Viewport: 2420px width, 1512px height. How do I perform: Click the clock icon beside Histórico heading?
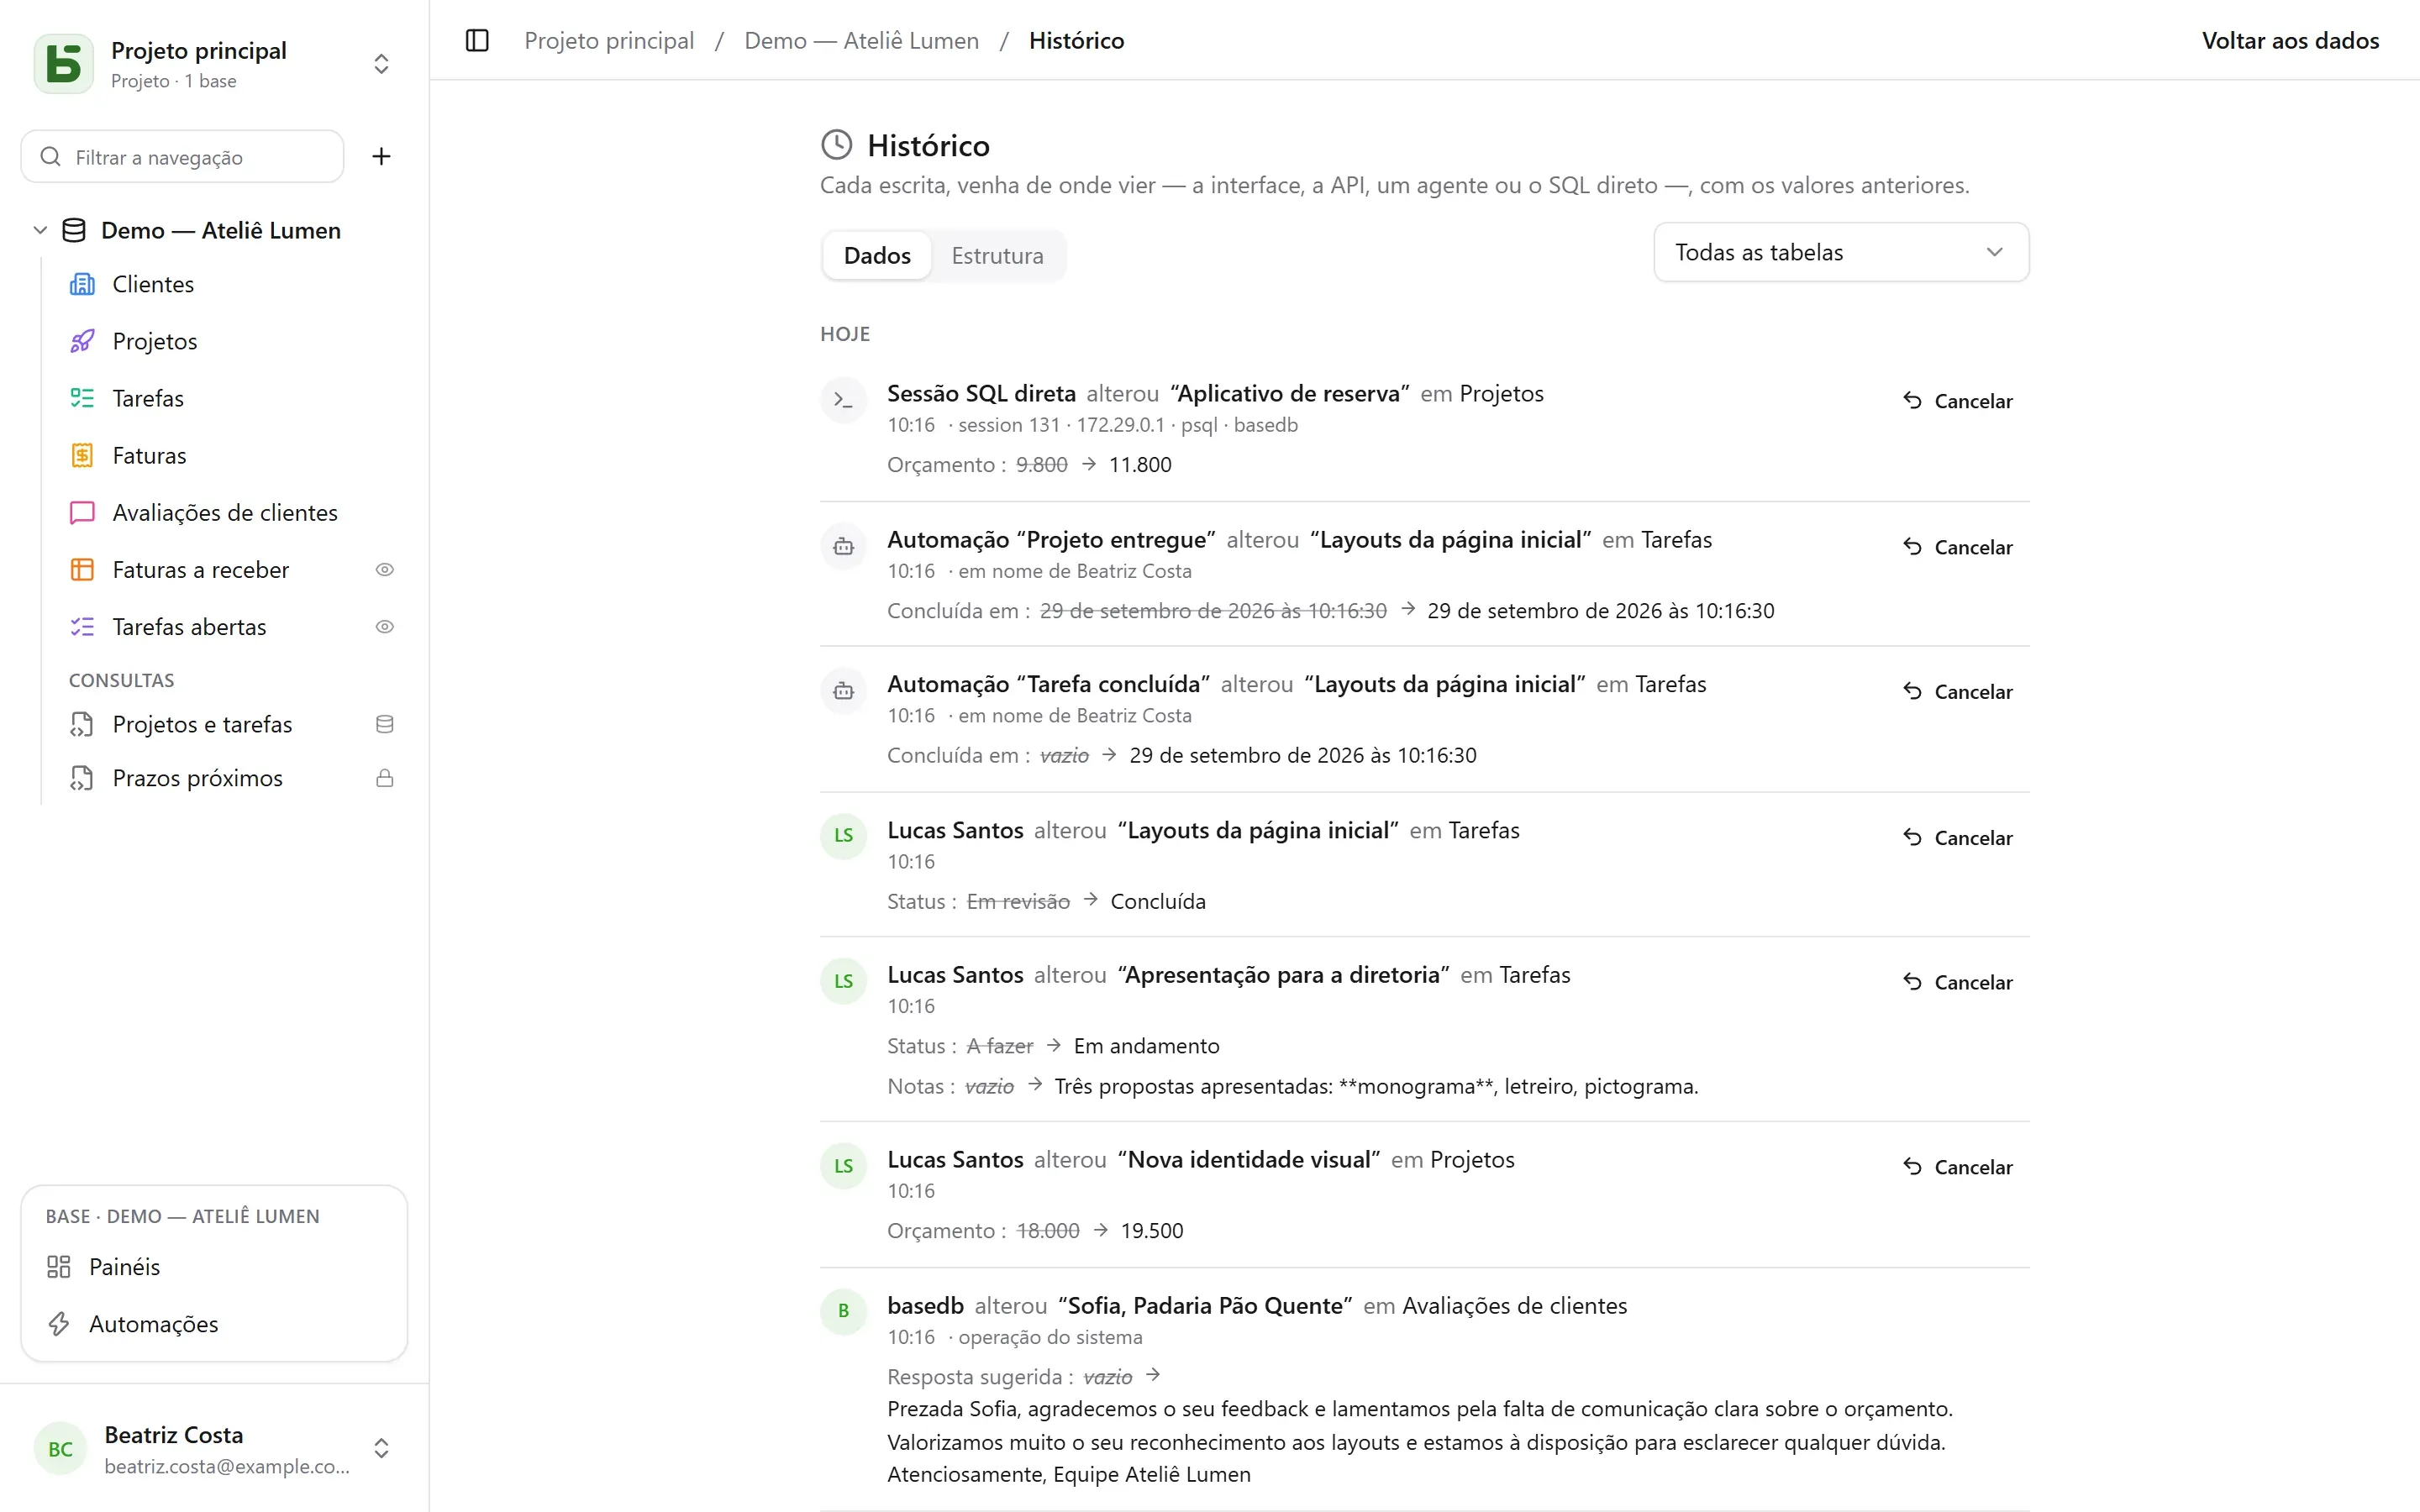click(x=837, y=145)
